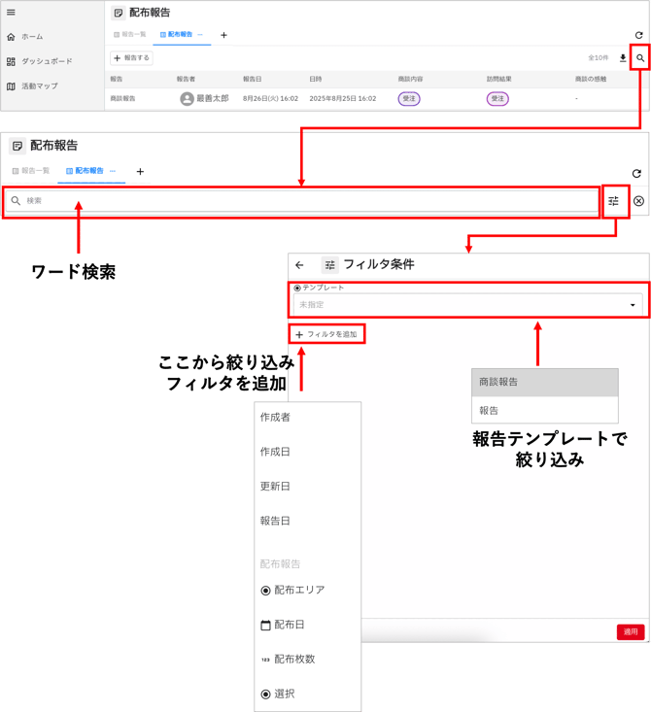
Task: Close the search bar with the circled X
Action: tap(638, 201)
